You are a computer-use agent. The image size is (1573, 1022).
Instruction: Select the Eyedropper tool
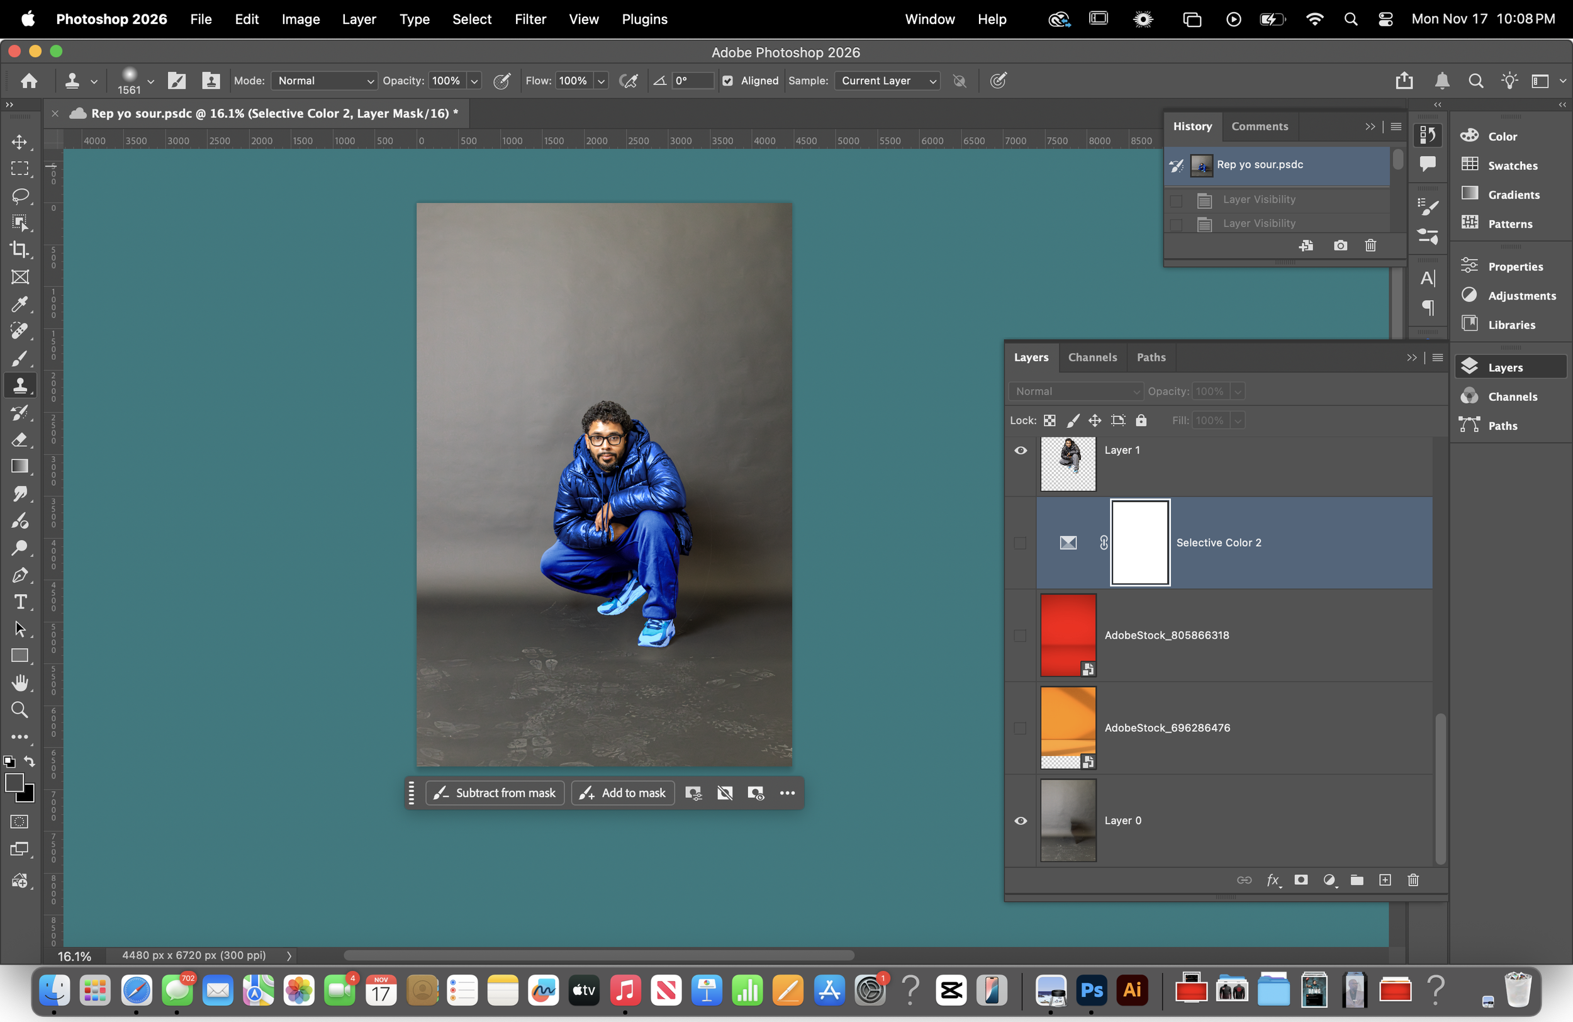pyautogui.click(x=20, y=304)
